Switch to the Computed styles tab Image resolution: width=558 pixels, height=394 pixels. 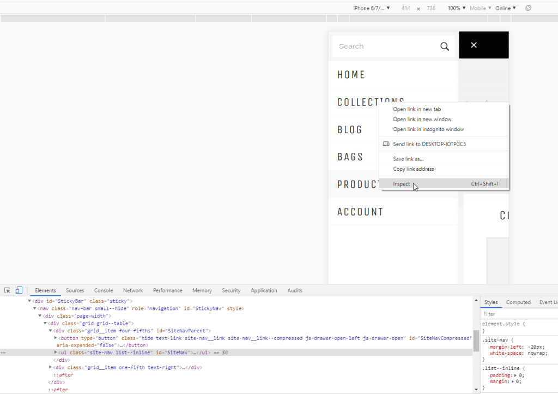[518, 302]
